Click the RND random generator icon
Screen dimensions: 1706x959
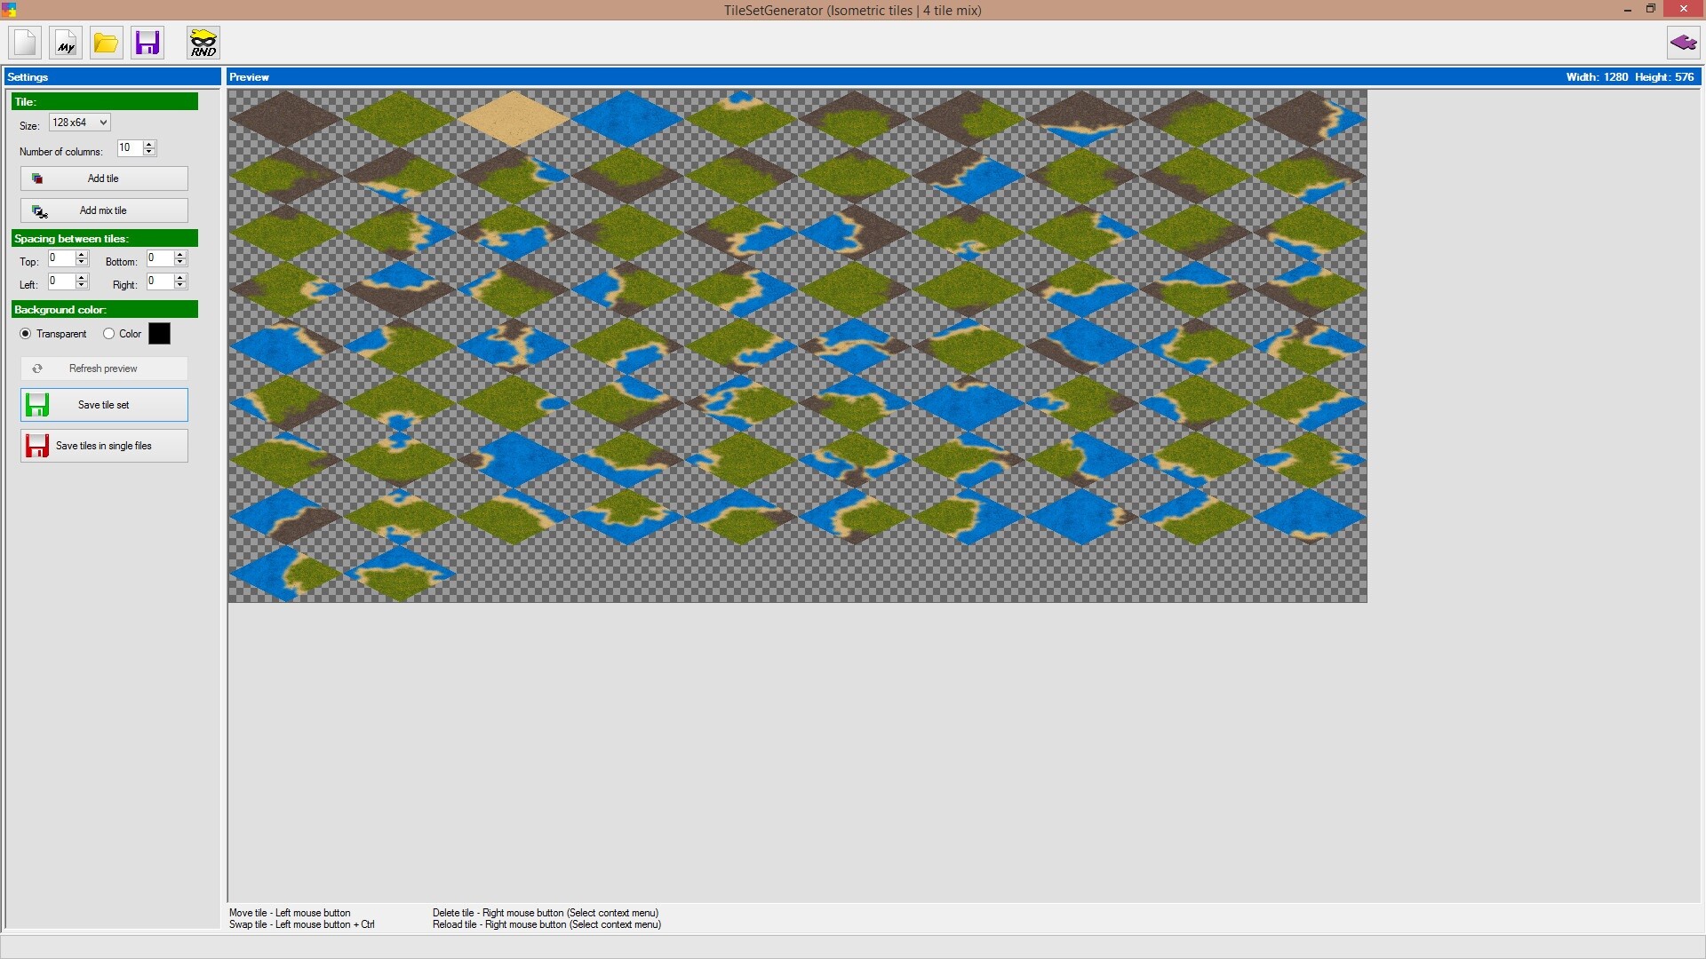pyautogui.click(x=203, y=43)
